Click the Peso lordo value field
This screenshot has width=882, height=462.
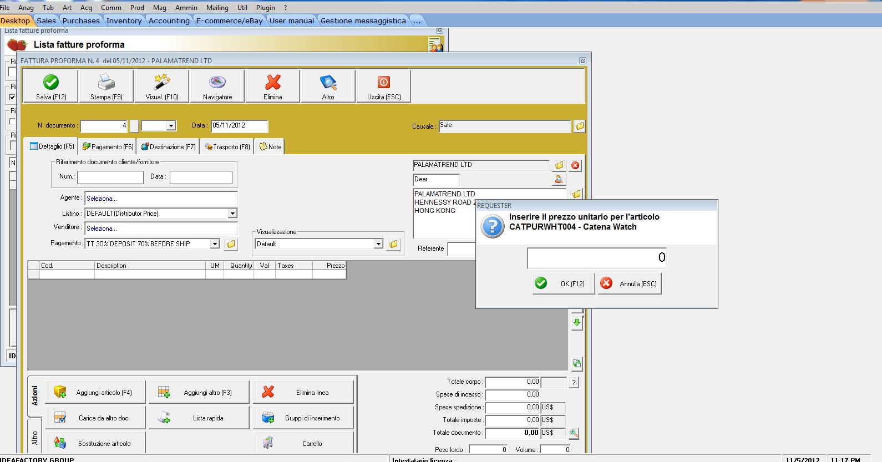click(488, 450)
